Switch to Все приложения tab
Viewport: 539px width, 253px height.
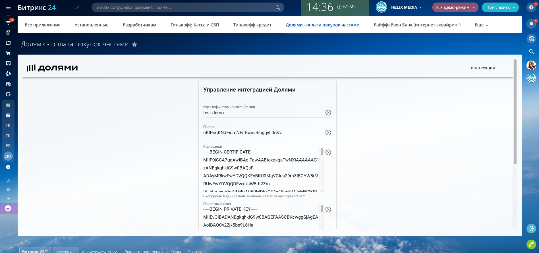pos(43,25)
